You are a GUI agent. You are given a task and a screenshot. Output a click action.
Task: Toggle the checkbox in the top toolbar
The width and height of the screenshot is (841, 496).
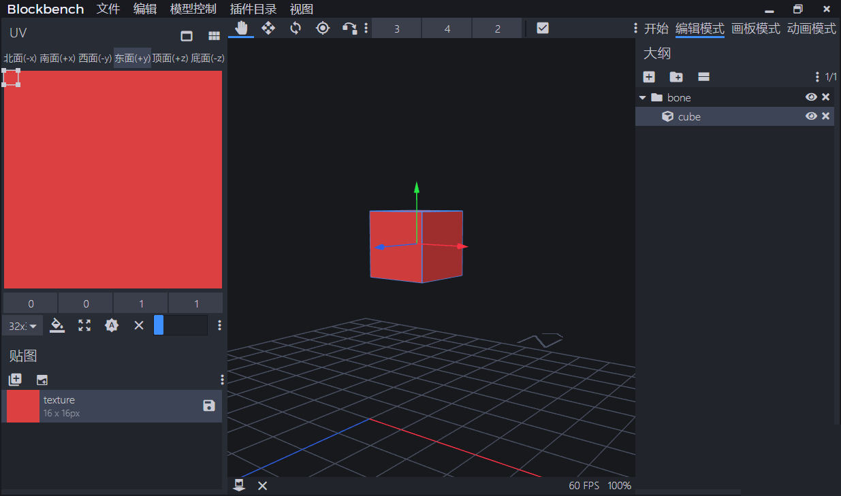click(543, 28)
